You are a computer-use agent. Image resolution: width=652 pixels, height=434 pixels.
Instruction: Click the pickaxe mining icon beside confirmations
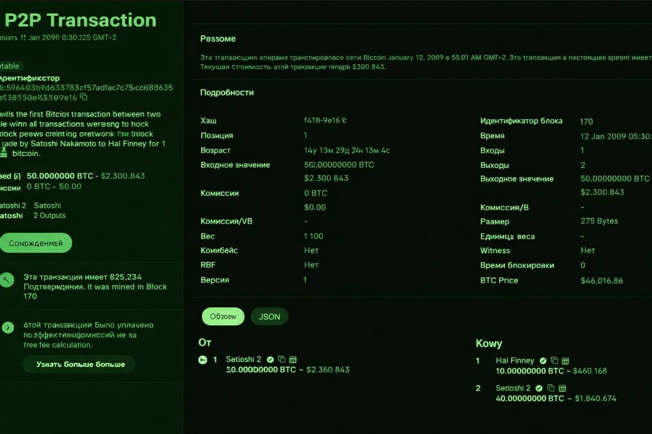[7, 280]
